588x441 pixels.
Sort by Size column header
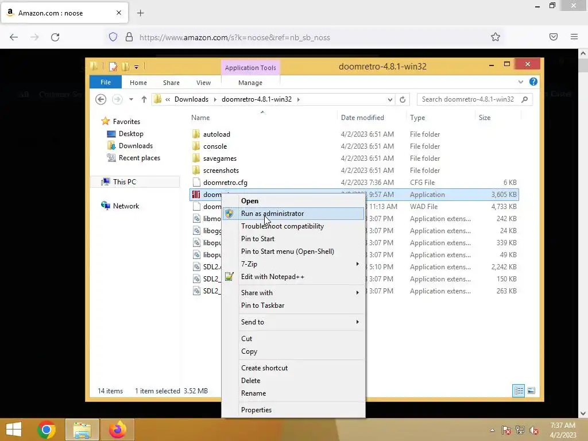point(498,117)
